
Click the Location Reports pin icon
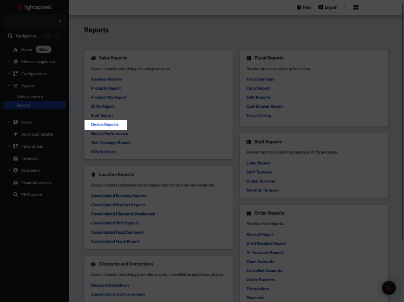pos(93,175)
